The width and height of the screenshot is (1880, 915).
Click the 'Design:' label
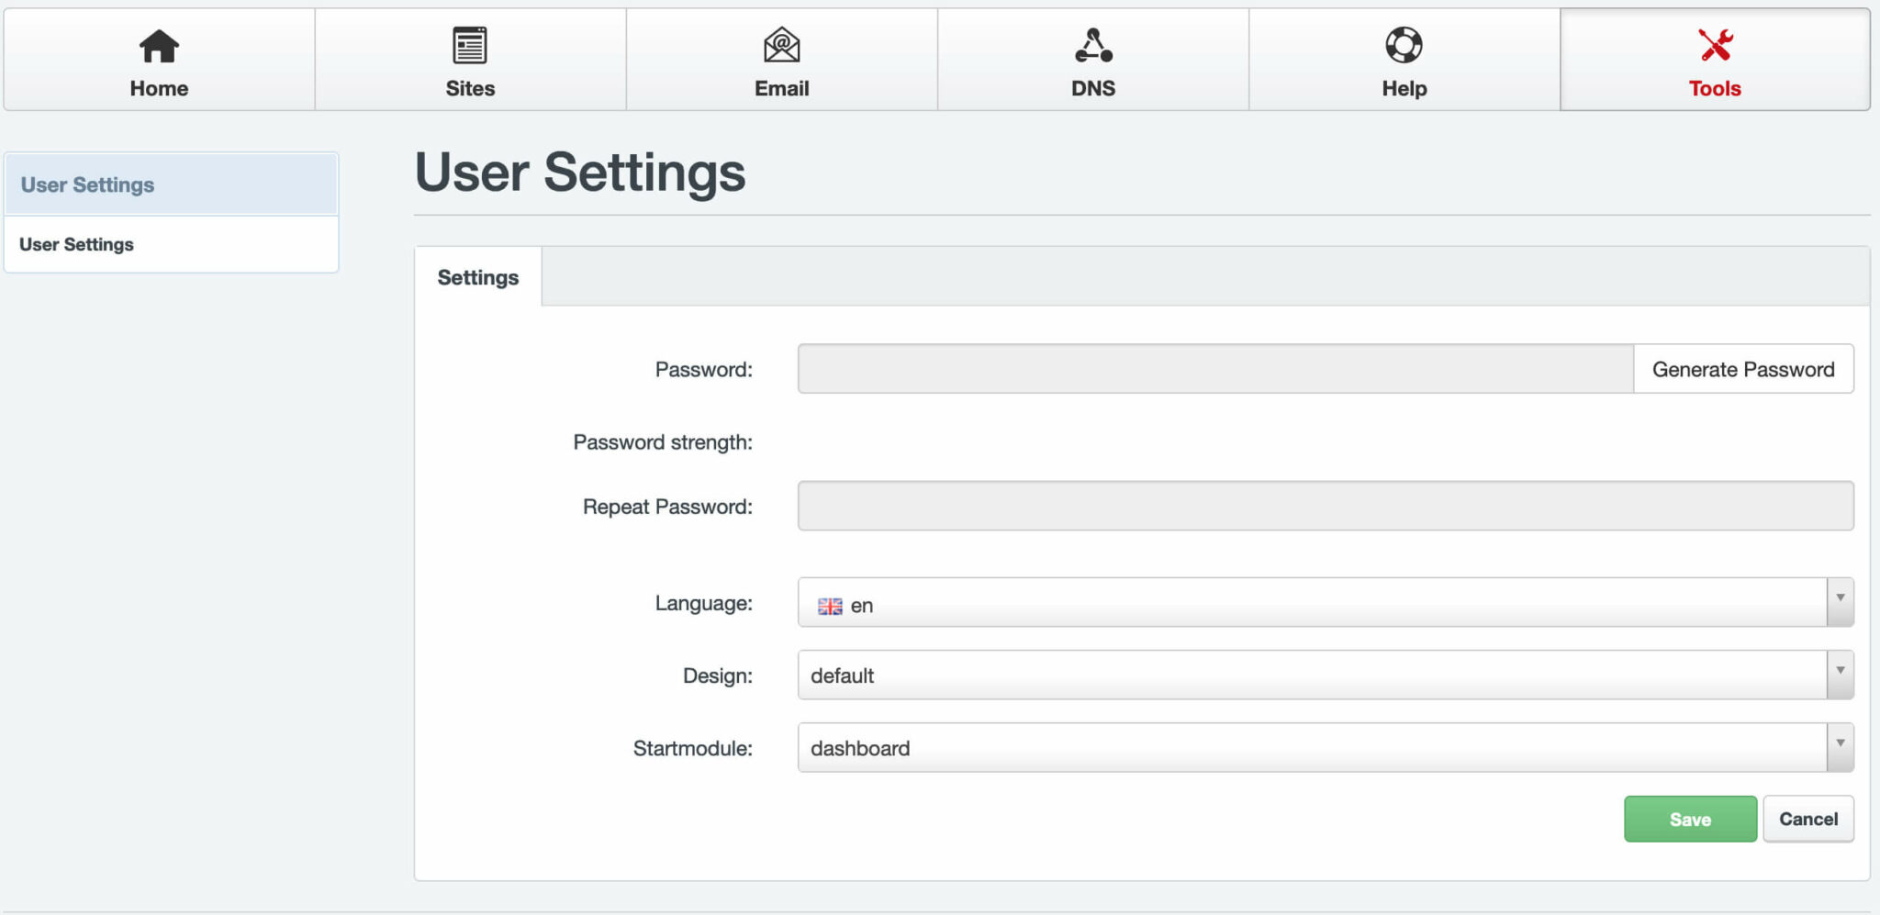pos(717,676)
